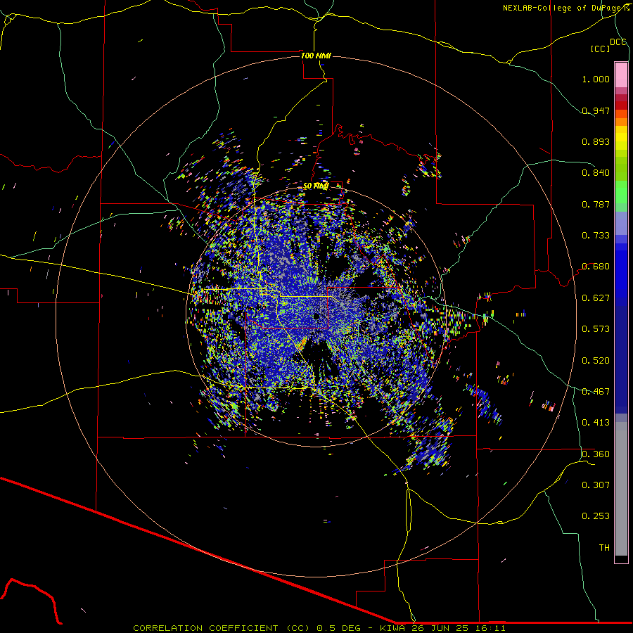Click the TH threshold label
633x633 pixels.
click(x=604, y=548)
